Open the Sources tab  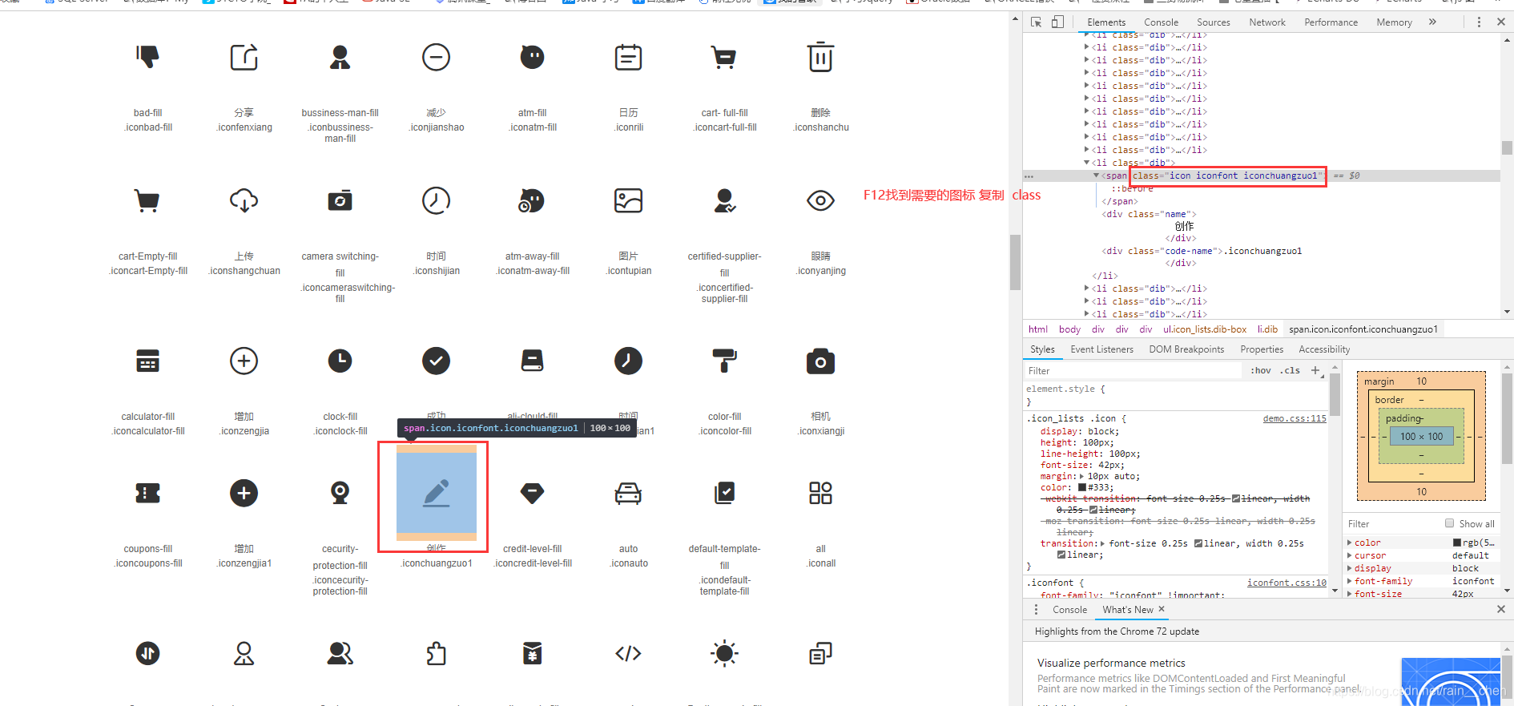pyautogui.click(x=1213, y=22)
